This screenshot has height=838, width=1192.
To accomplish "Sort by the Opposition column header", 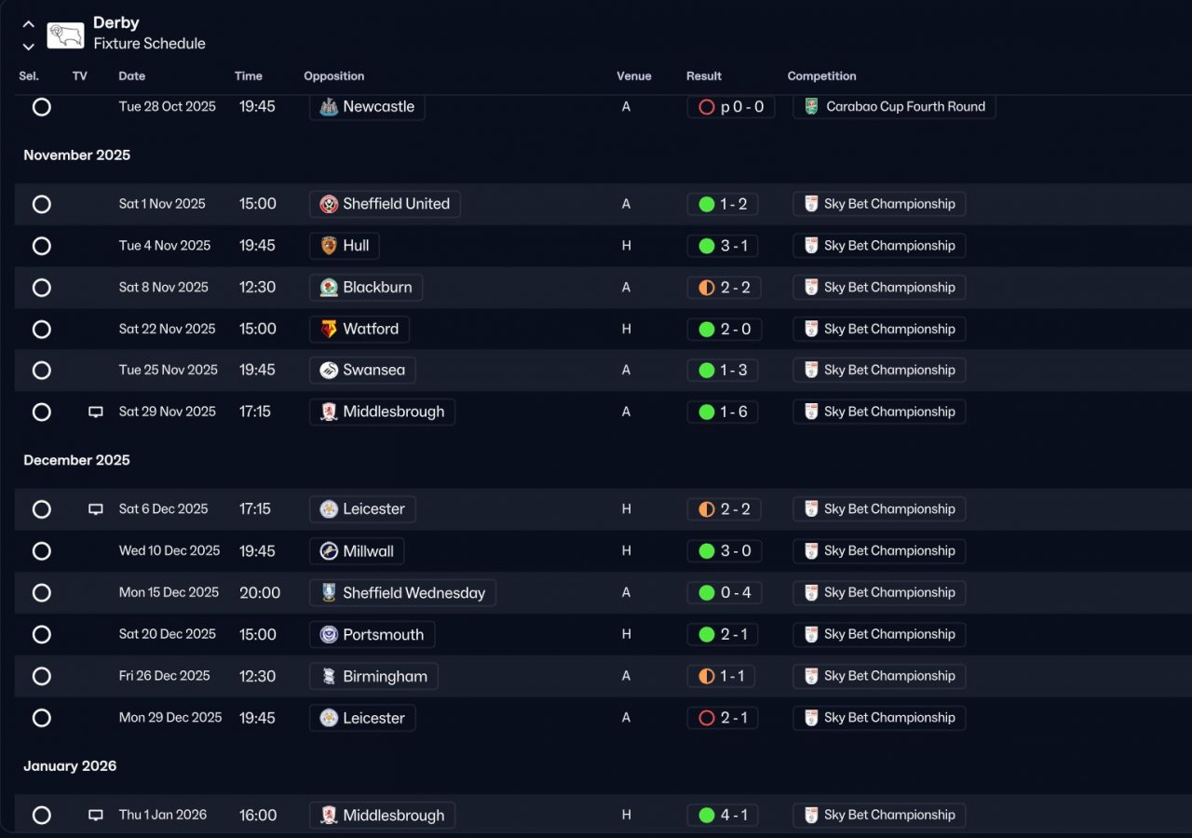I will 333,76.
